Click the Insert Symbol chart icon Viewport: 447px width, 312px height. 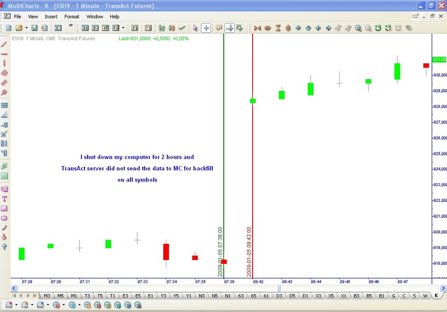coord(85,28)
